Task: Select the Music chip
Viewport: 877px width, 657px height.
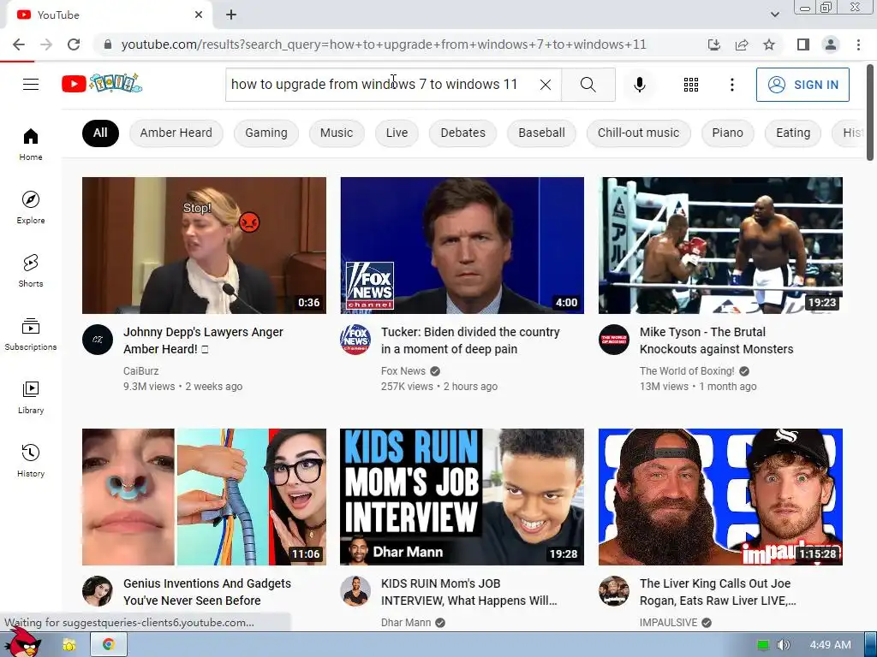Action: click(x=337, y=133)
